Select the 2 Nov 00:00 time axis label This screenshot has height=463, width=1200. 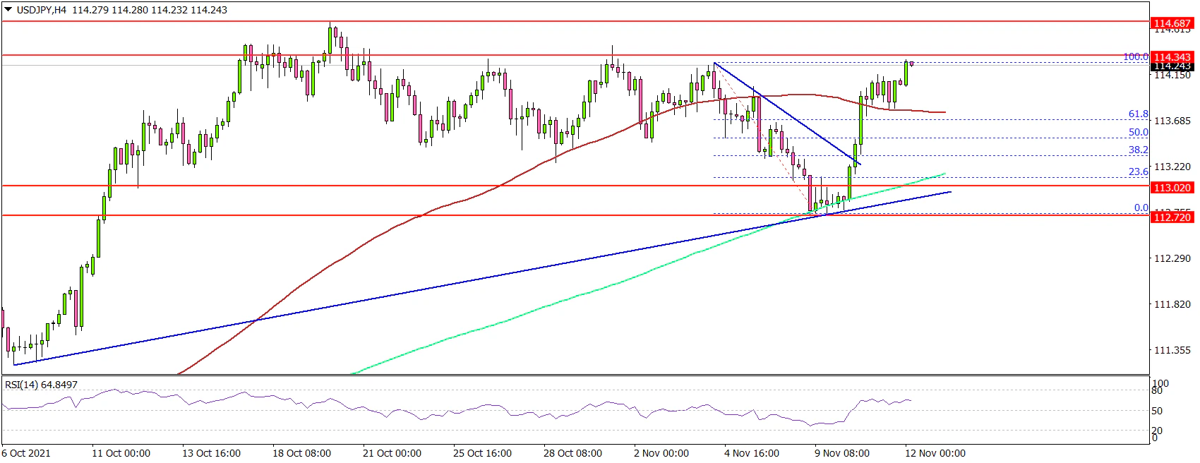pyautogui.click(x=661, y=453)
